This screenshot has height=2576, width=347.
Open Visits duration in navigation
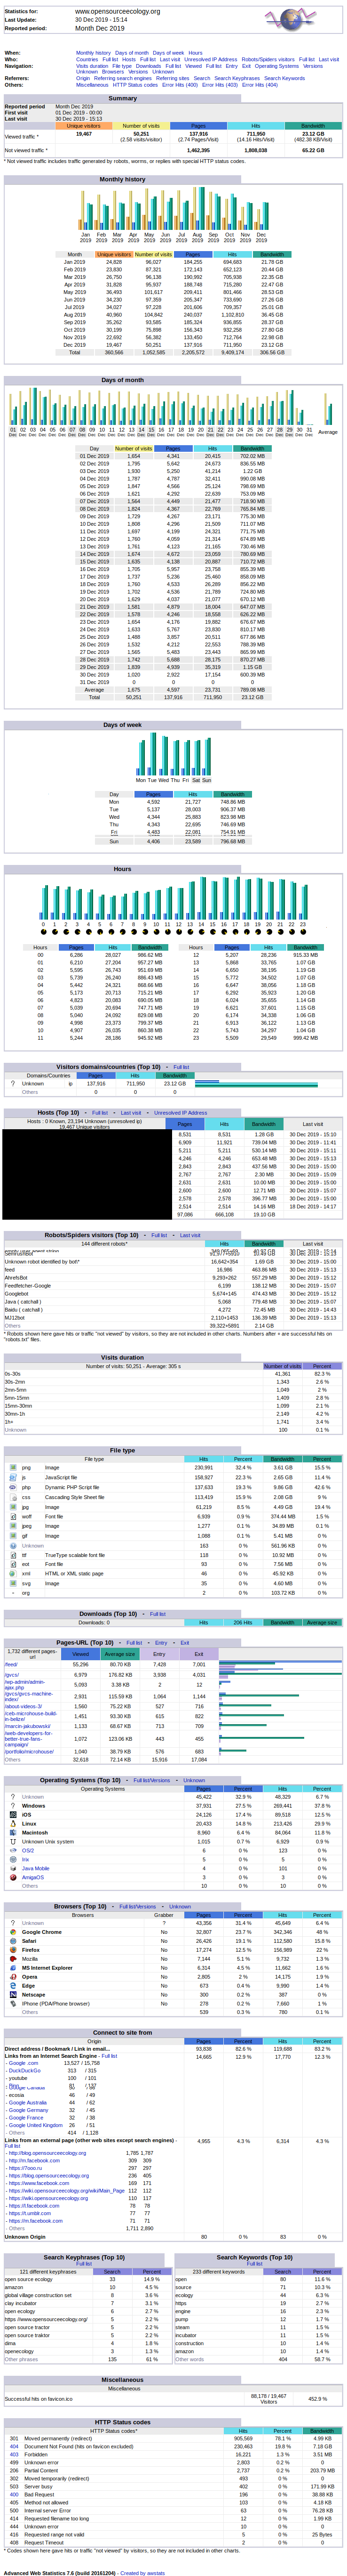coord(92,65)
